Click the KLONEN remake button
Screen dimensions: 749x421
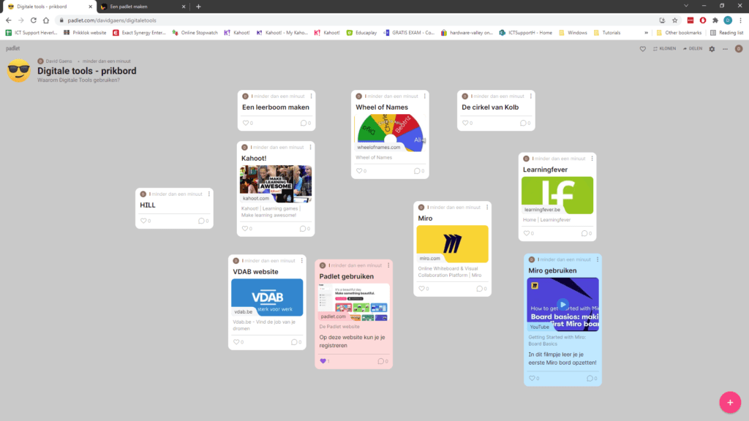tap(664, 49)
